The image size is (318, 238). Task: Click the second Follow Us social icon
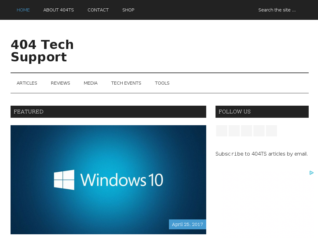pyautogui.click(x=234, y=131)
